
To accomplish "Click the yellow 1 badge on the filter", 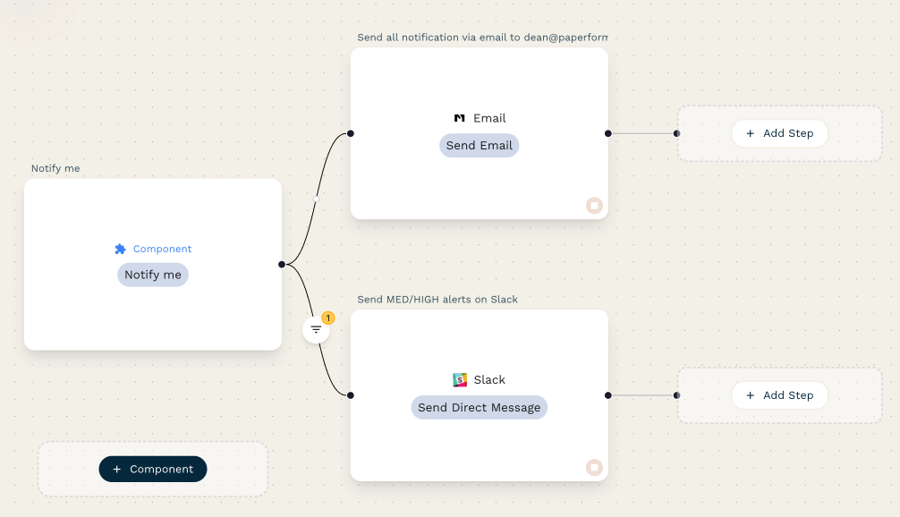I will pos(327,317).
